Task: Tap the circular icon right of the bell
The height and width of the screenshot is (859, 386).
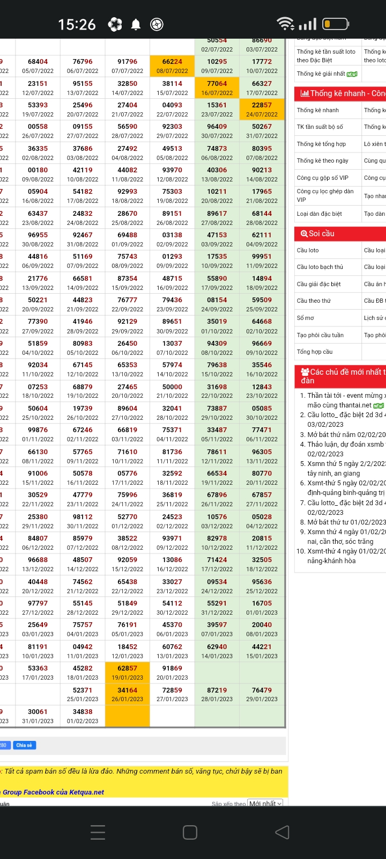Action: [x=157, y=24]
